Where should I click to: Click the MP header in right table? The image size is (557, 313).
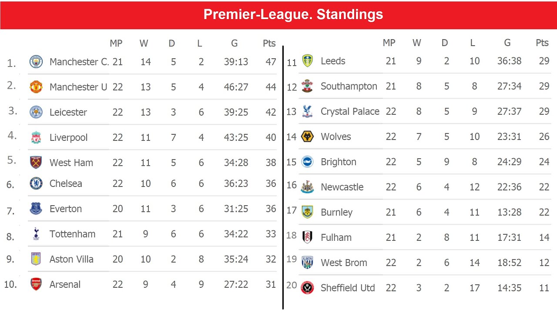tap(389, 43)
